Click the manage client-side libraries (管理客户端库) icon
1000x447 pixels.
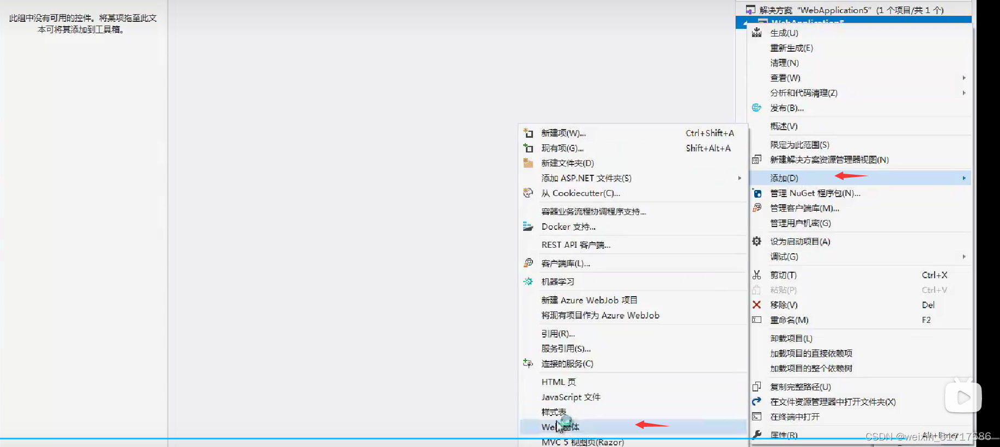pos(756,208)
